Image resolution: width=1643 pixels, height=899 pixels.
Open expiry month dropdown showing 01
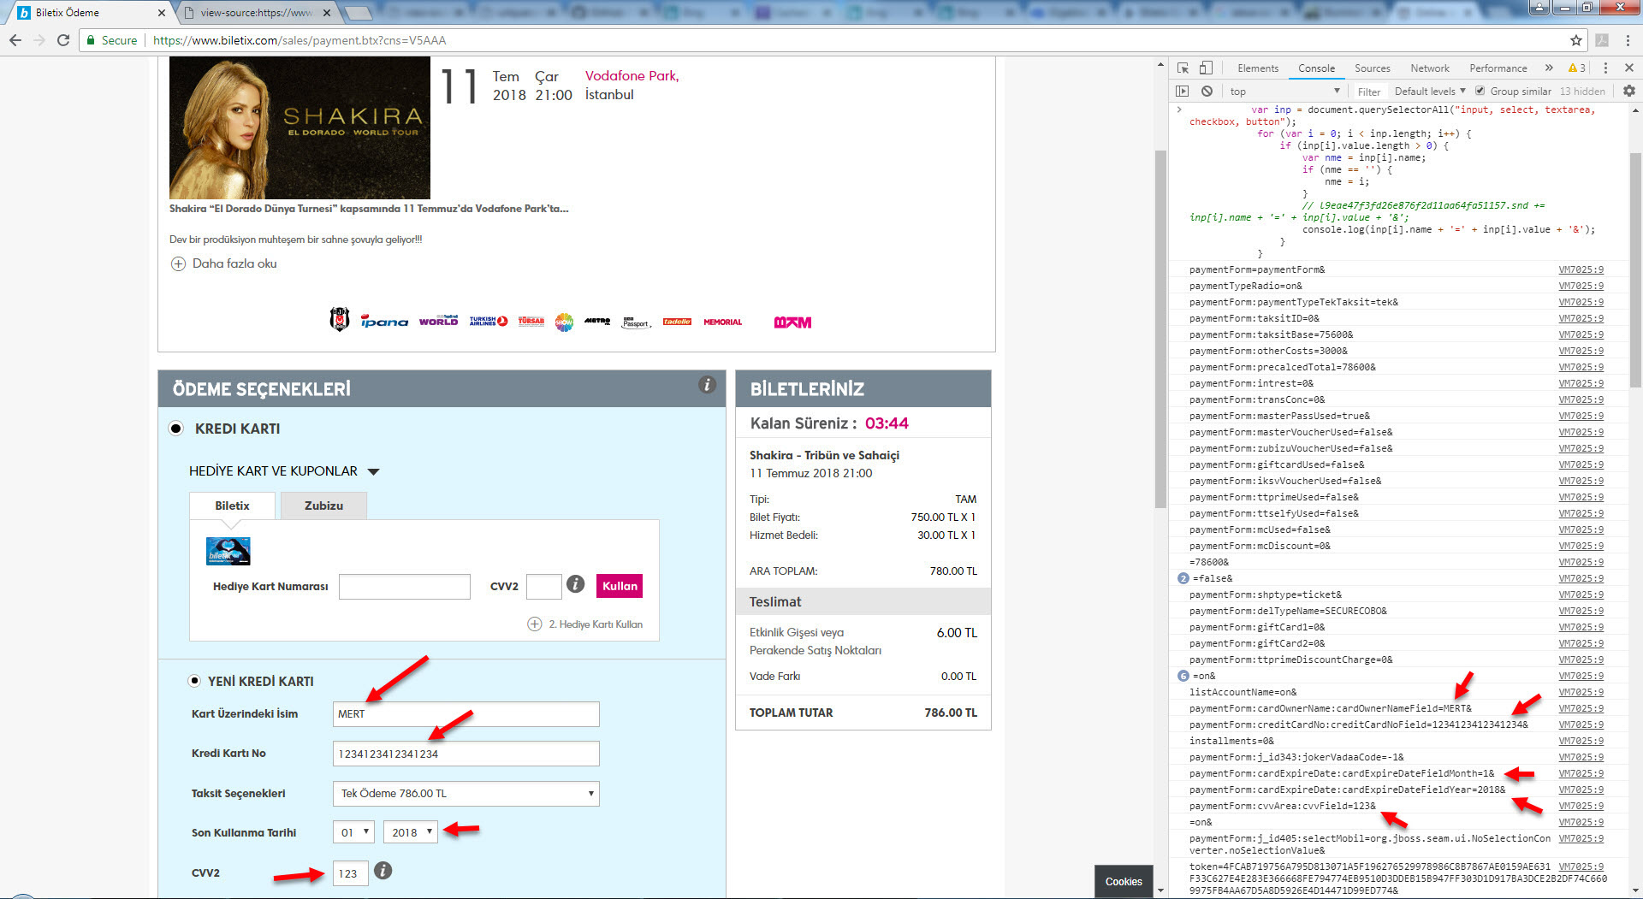pyautogui.click(x=353, y=832)
